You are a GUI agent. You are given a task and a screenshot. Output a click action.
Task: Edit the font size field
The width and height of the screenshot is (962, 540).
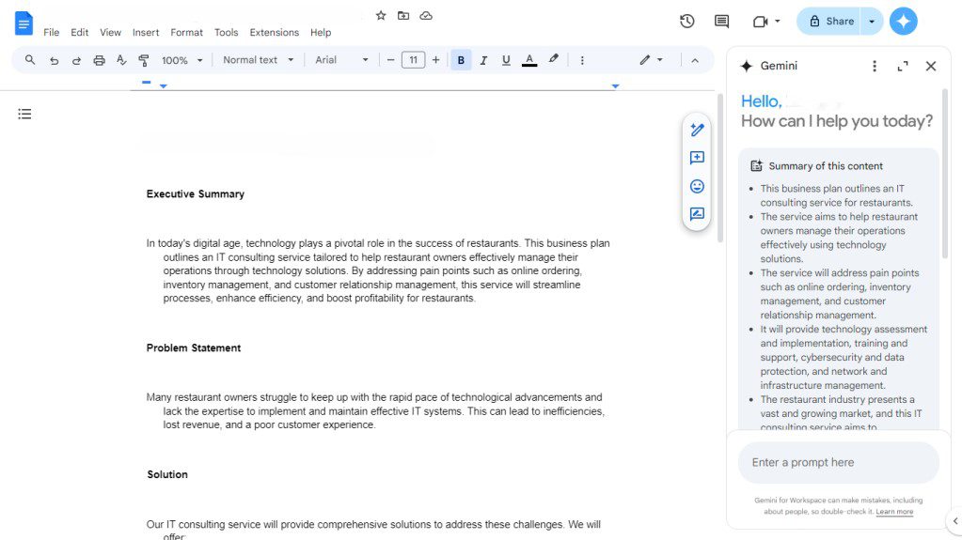click(413, 60)
